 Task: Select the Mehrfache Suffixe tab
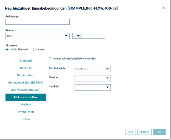click(26, 97)
